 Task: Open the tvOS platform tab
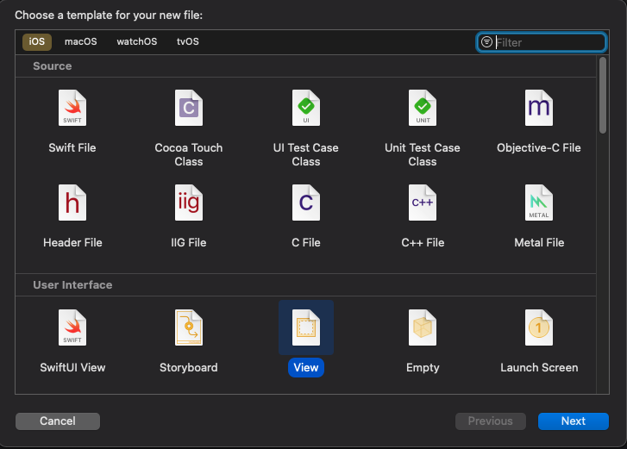coord(188,41)
